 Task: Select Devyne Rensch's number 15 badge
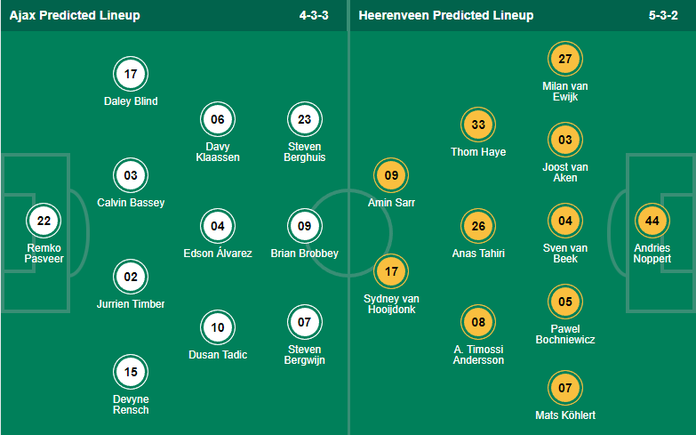pos(131,372)
